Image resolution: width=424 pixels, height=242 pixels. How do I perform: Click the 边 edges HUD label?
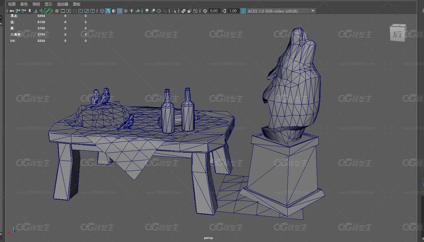tap(12, 22)
